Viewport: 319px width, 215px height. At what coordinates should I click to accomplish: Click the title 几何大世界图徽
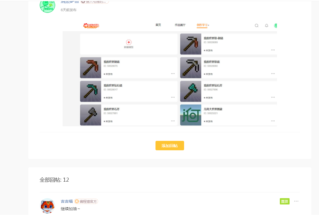click(213, 109)
